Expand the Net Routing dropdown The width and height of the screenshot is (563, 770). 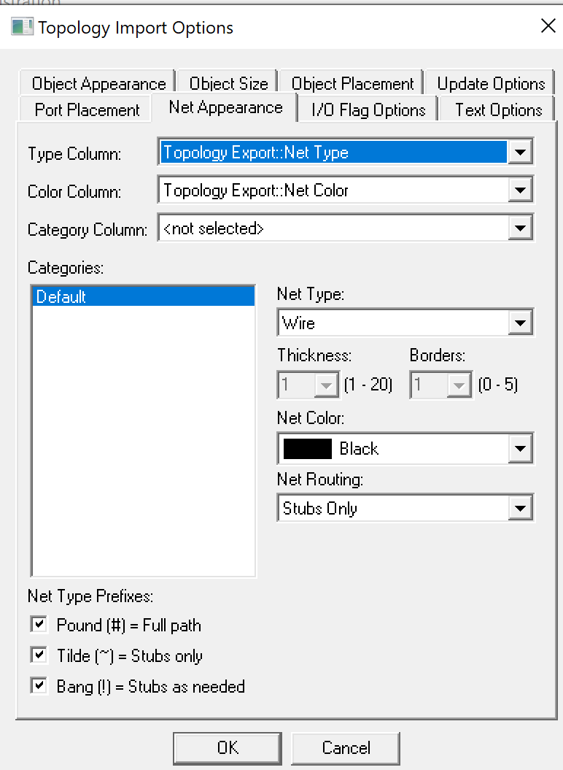pos(520,508)
